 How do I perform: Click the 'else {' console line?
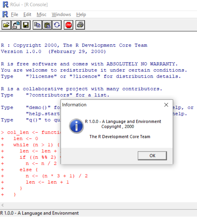pos(29,170)
